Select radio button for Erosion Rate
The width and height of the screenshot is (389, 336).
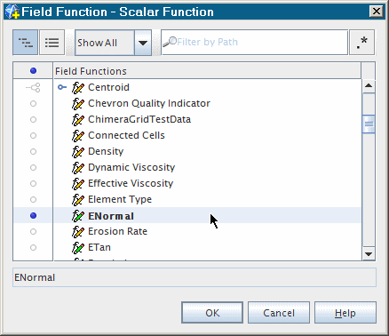point(33,232)
